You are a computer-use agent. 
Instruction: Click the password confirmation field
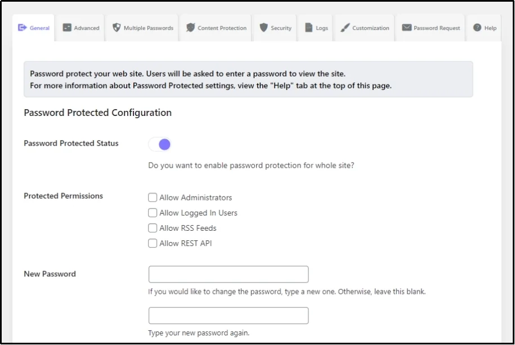(228, 315)
